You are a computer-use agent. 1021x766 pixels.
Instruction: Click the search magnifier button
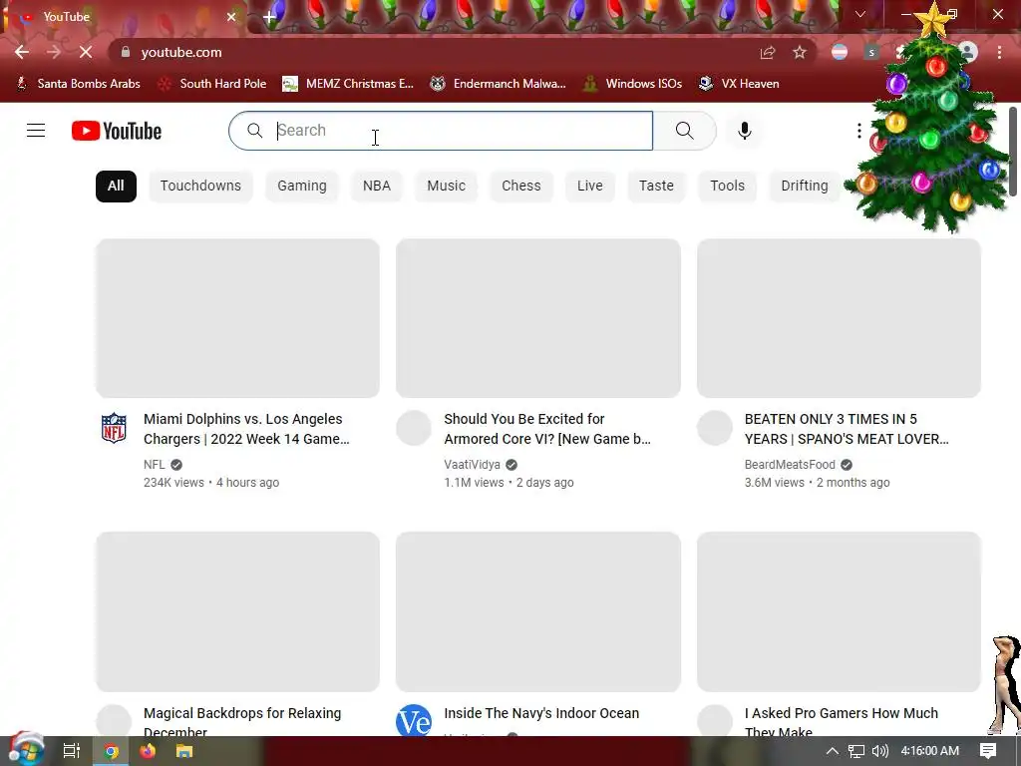(684, 131)
